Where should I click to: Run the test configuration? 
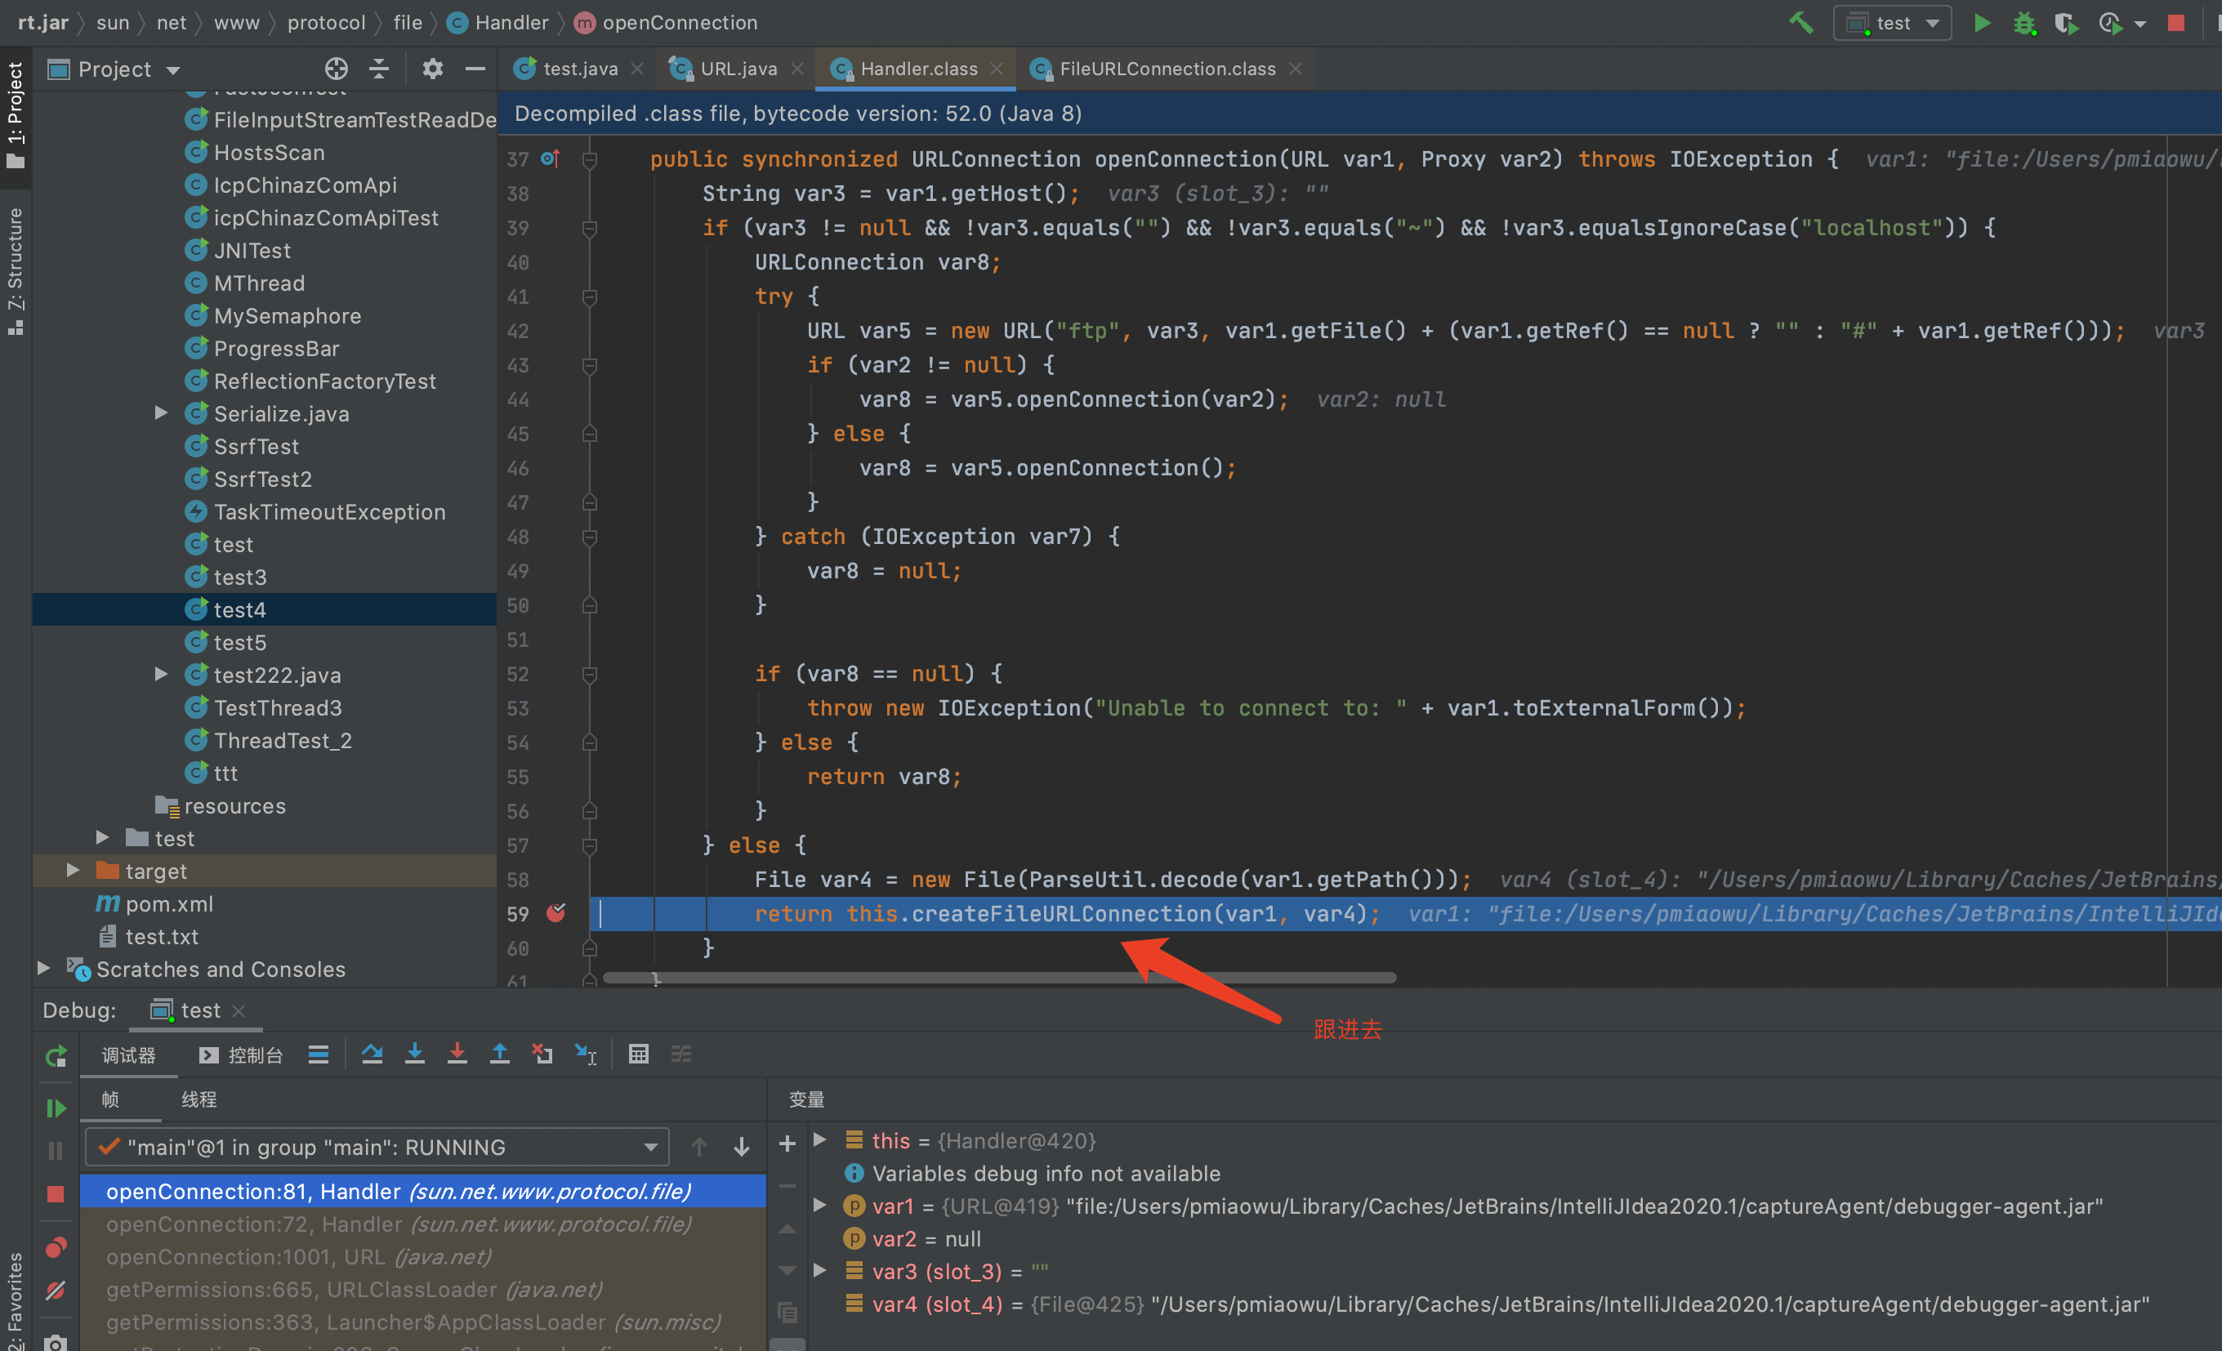pos(1981,23)
